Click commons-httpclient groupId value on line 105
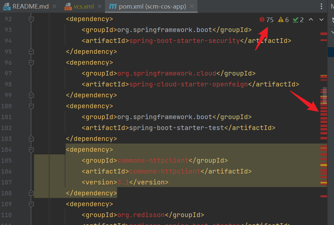The height and width of the screenshot is (225, 334). (153, 160)
